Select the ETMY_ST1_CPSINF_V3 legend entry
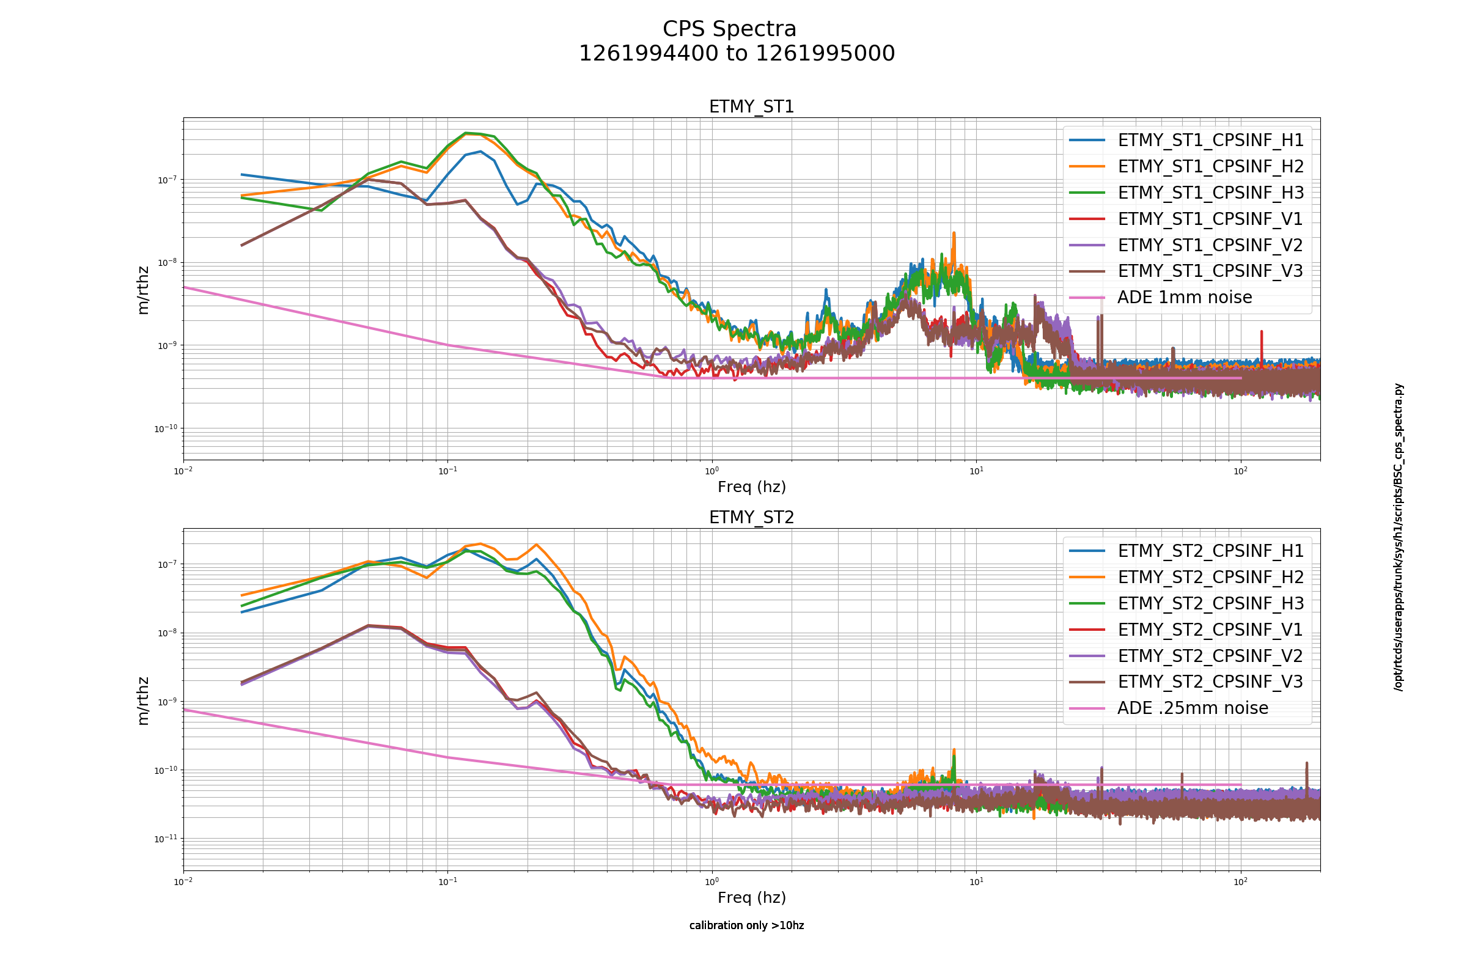Viewport: 1467px width, 978px height. tap(1186, 271)
